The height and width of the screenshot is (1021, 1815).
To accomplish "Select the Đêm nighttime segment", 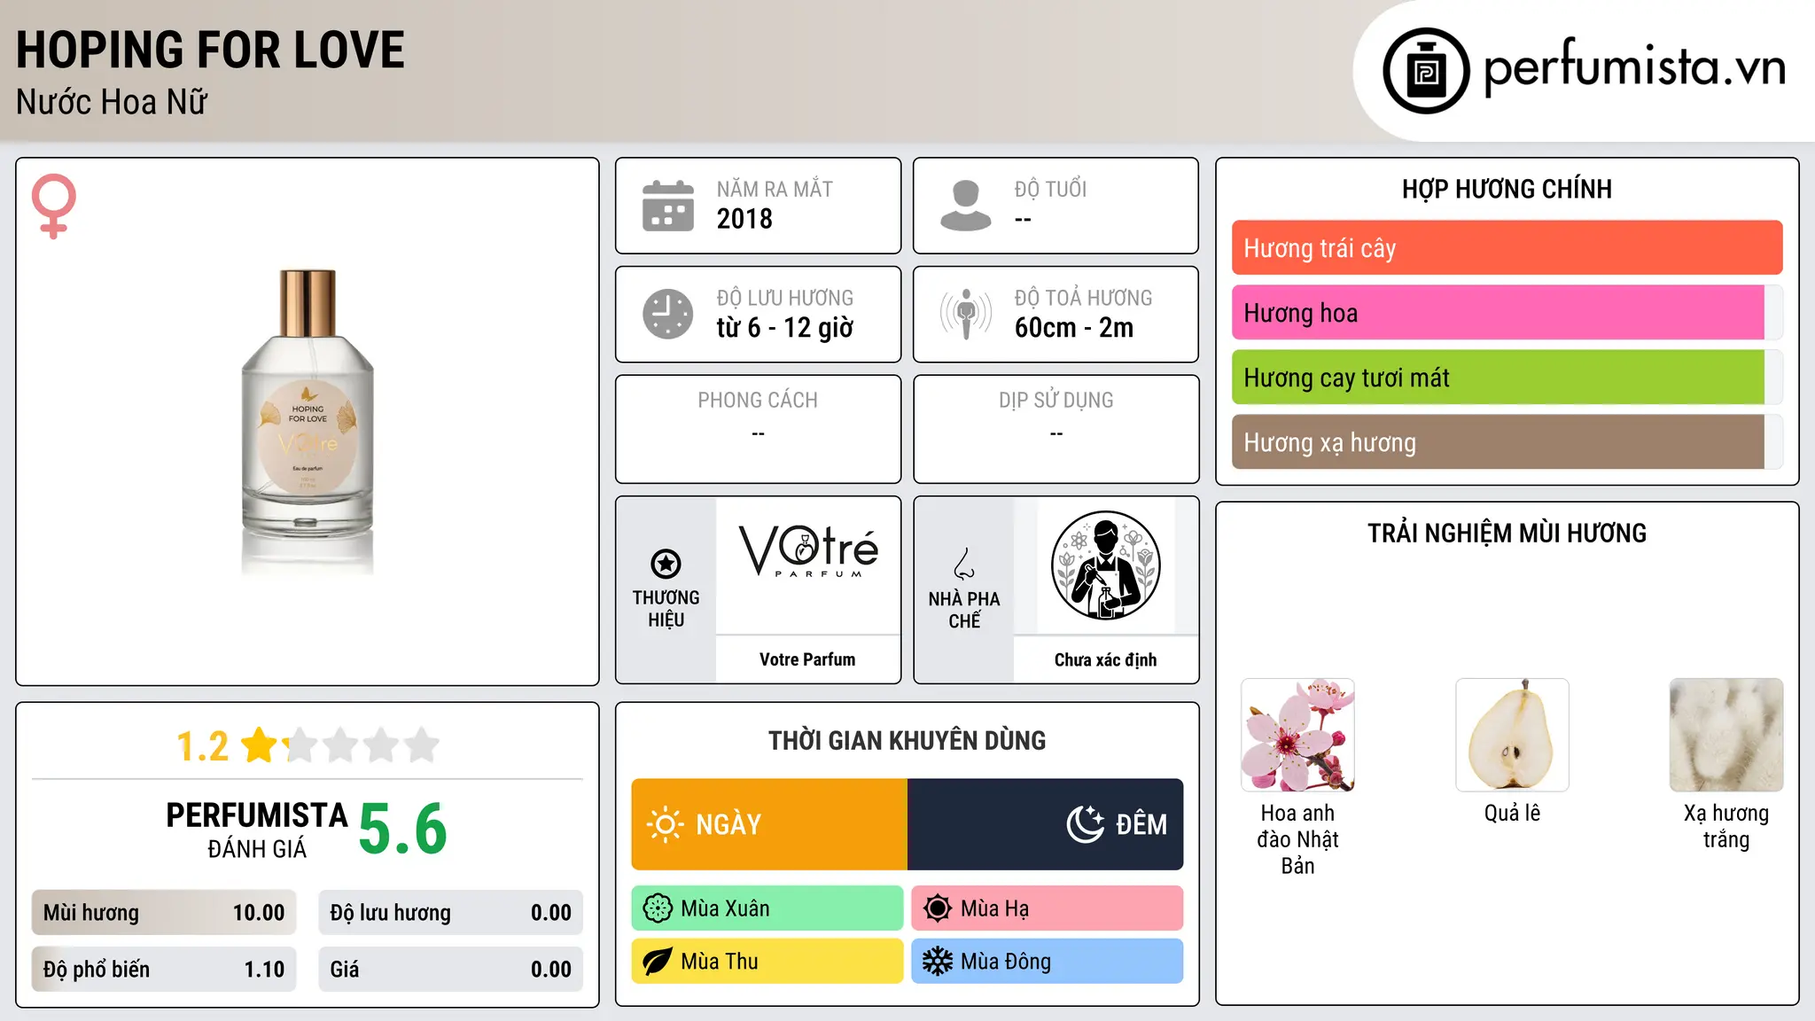I will click(1046, 824).
